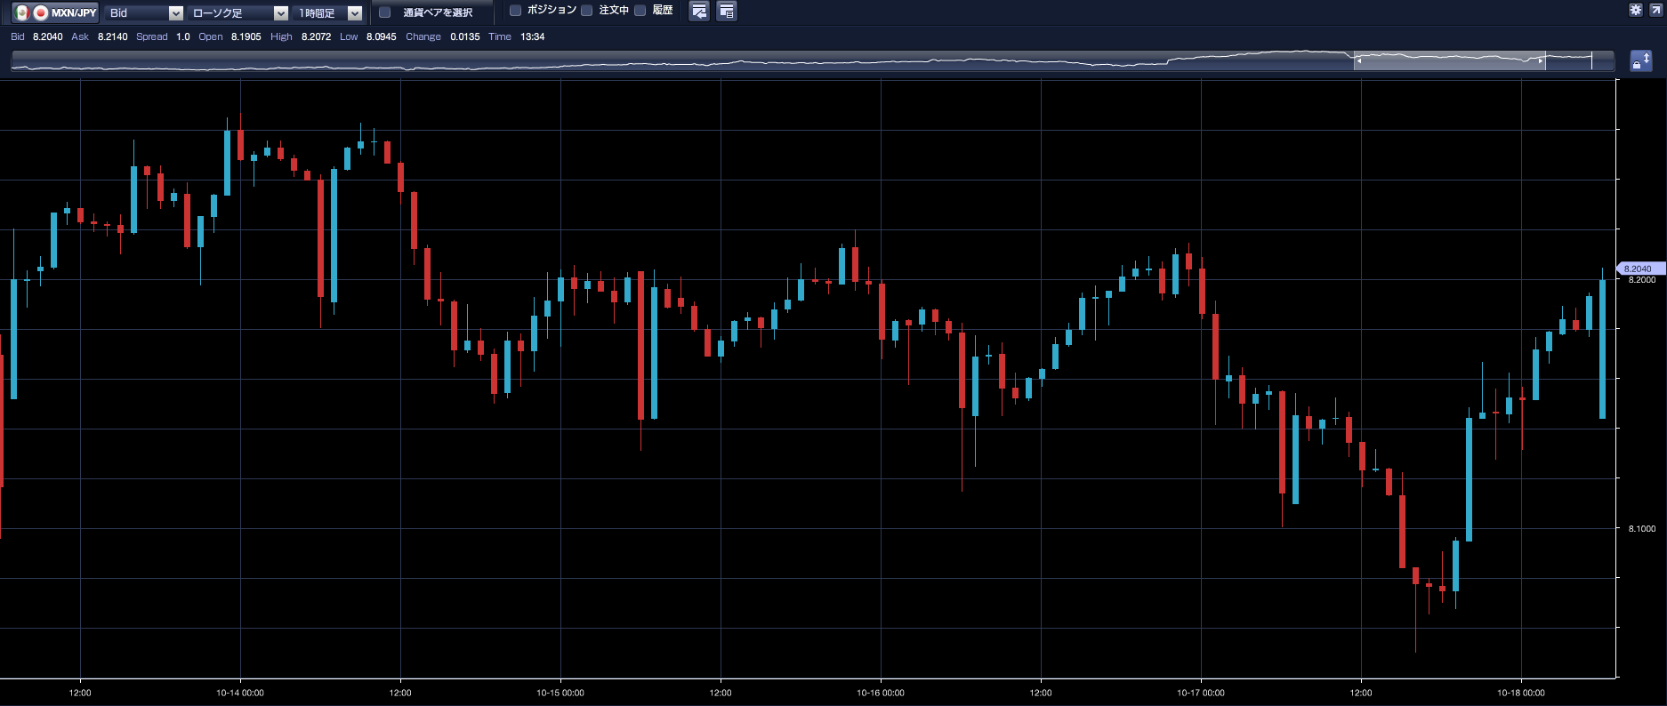The image size is (1667, 706).
Task: Toggle the ポジション checkbox
Action: click(x=515, y=11)
